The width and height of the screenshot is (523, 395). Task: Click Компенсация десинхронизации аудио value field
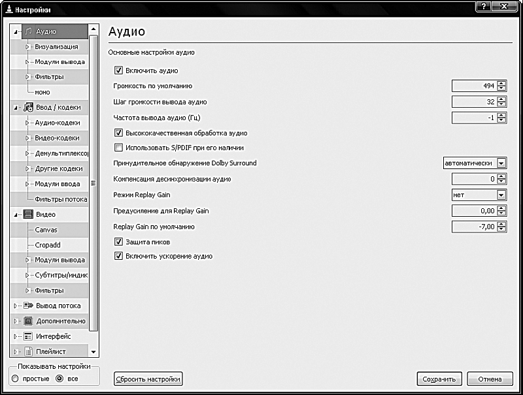474,179
